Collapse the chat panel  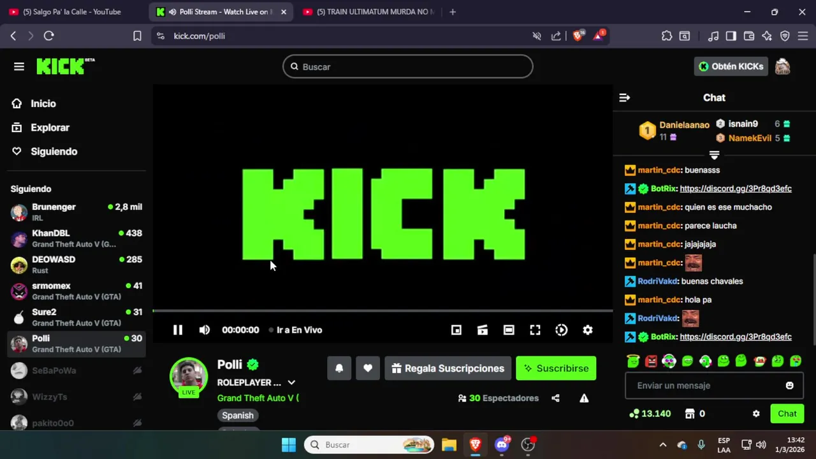point(625,98)
